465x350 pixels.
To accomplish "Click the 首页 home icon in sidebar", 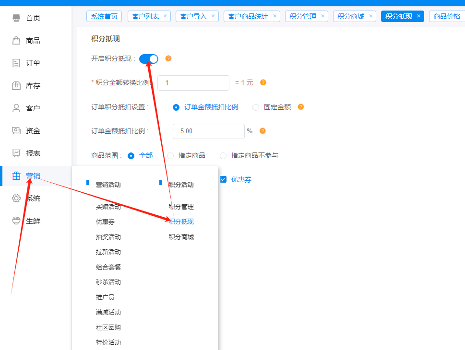I will pos(16,18).
